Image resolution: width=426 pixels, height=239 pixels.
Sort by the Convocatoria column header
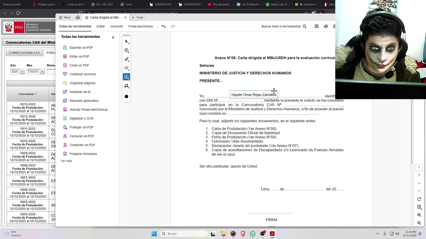coord(28,94)
